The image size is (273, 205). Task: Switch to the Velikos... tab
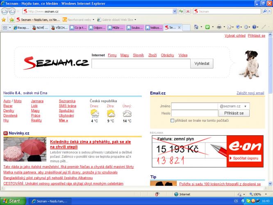tap(154, 27)
